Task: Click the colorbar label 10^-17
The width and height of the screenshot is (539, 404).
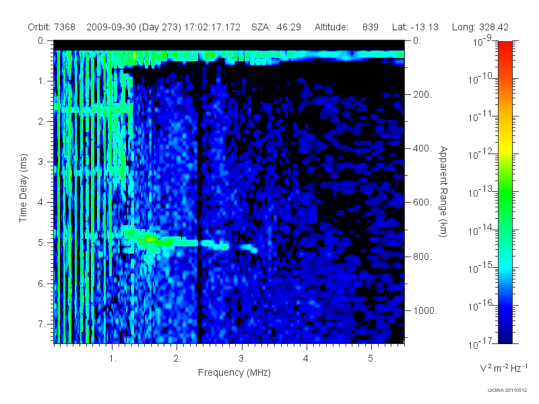Action: coord(481,343)
